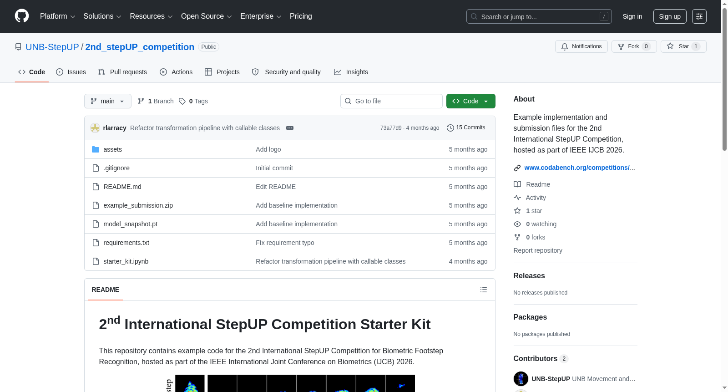Click the tag icon beside 0 Tags
This screenshot has height=392, width=728.
pos(182,101)
